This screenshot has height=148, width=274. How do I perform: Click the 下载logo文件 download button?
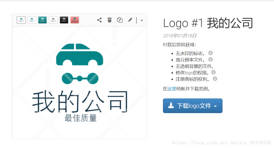pyautogui.click(x=193, y=106)
